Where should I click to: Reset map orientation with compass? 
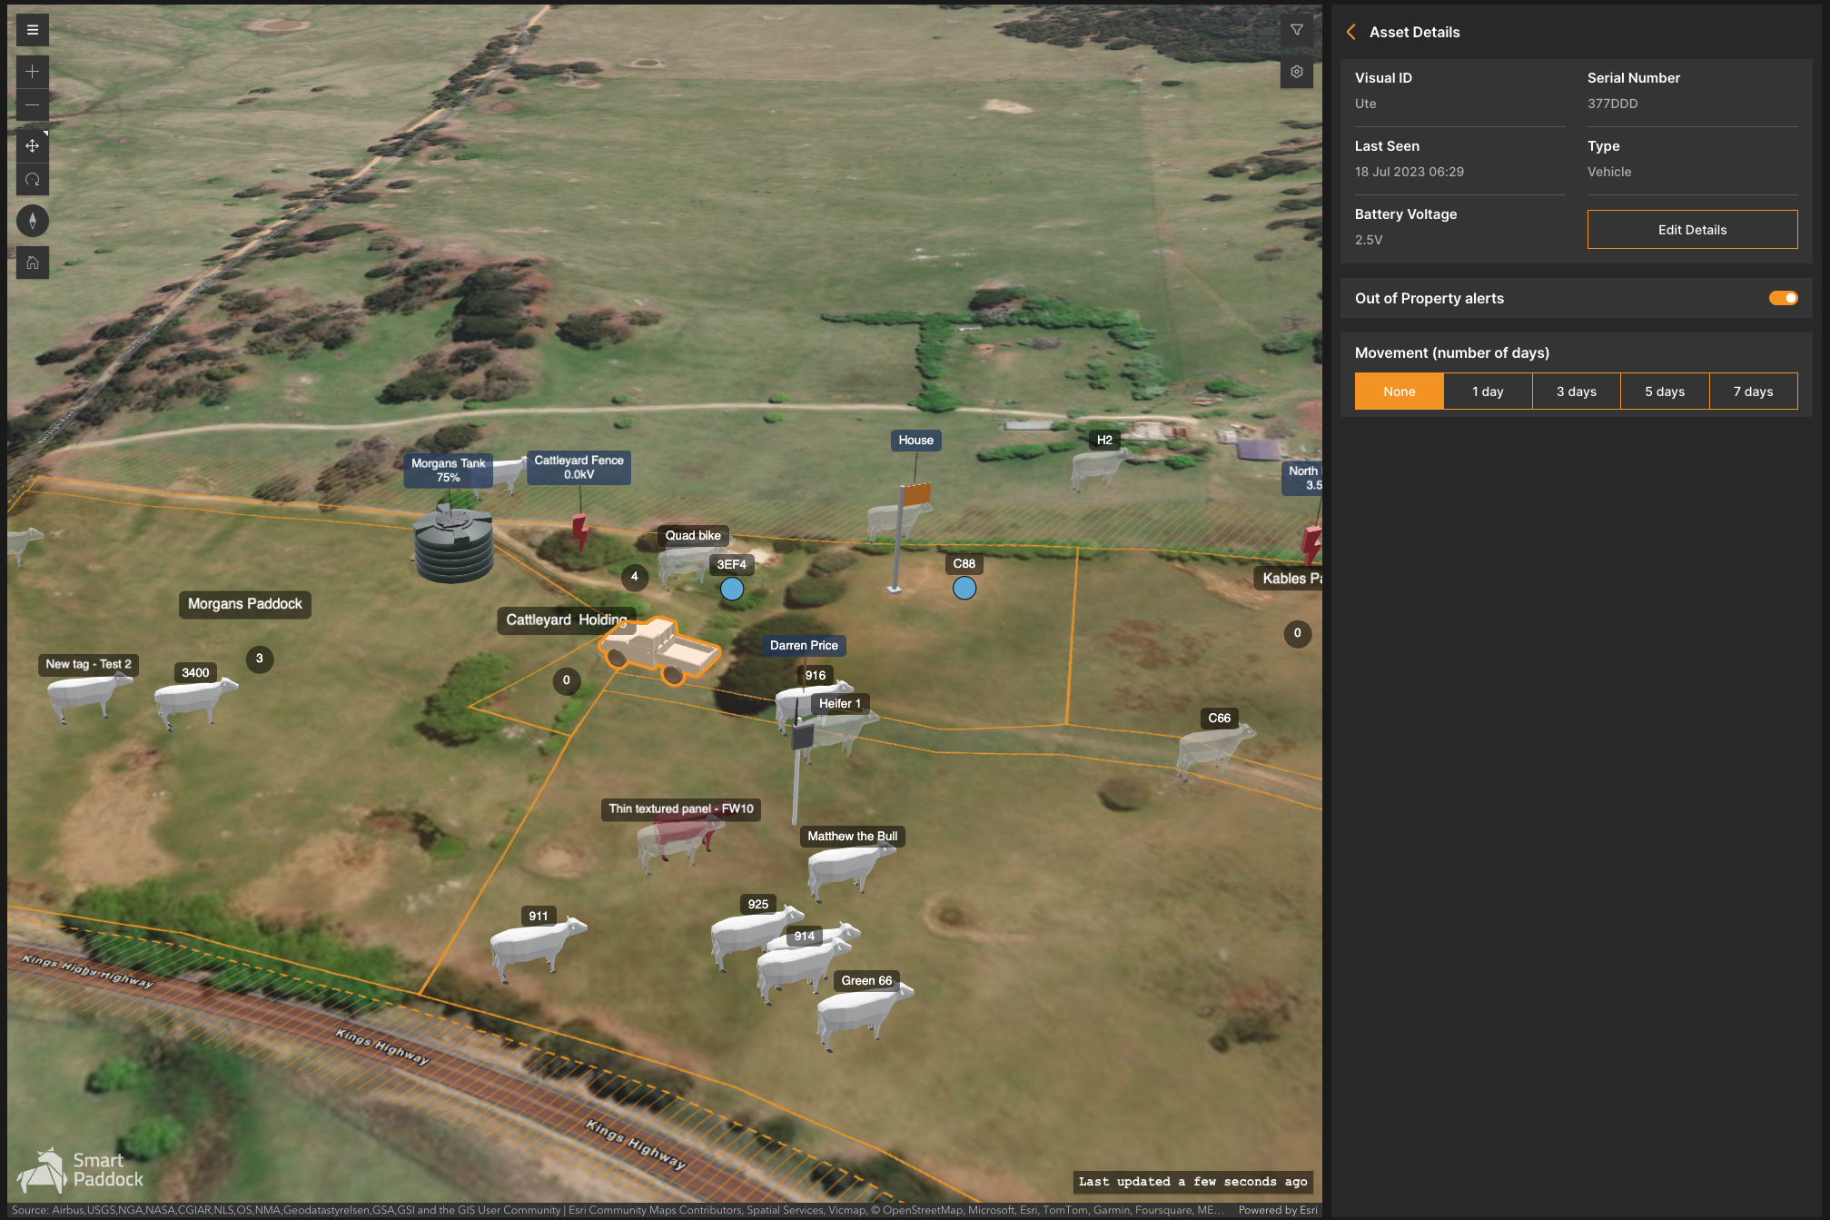point(33,221)
